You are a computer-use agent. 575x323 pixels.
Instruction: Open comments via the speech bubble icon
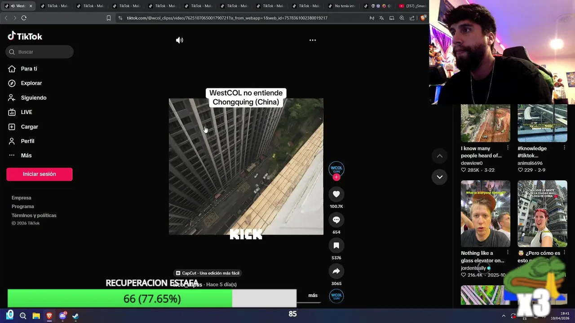(336, 220)
